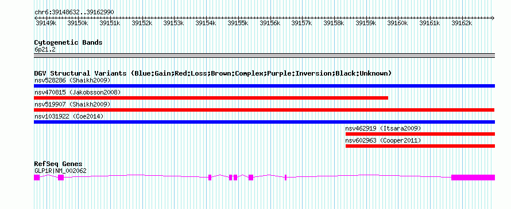Open nsv602963 (Cooper2011) variant label

point(384,140)
